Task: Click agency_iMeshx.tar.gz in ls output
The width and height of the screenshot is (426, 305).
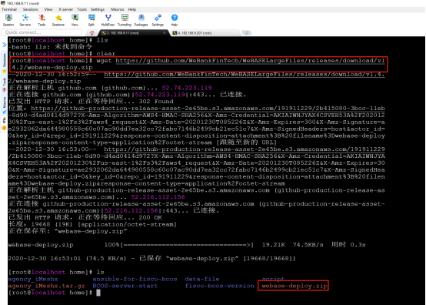Action: [46, 286]
